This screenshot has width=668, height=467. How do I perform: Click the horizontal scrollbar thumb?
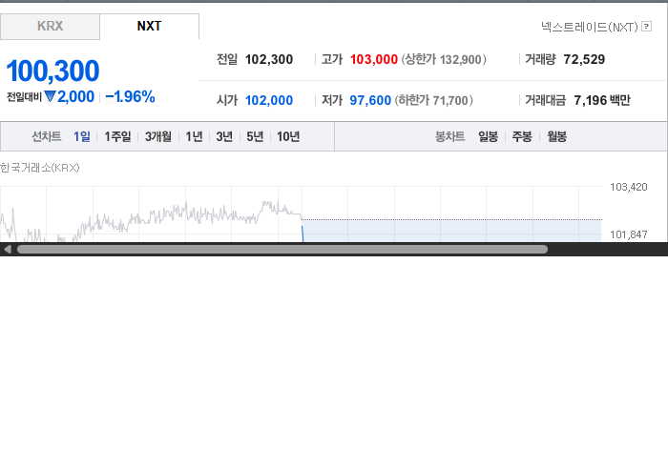(282, 250)
